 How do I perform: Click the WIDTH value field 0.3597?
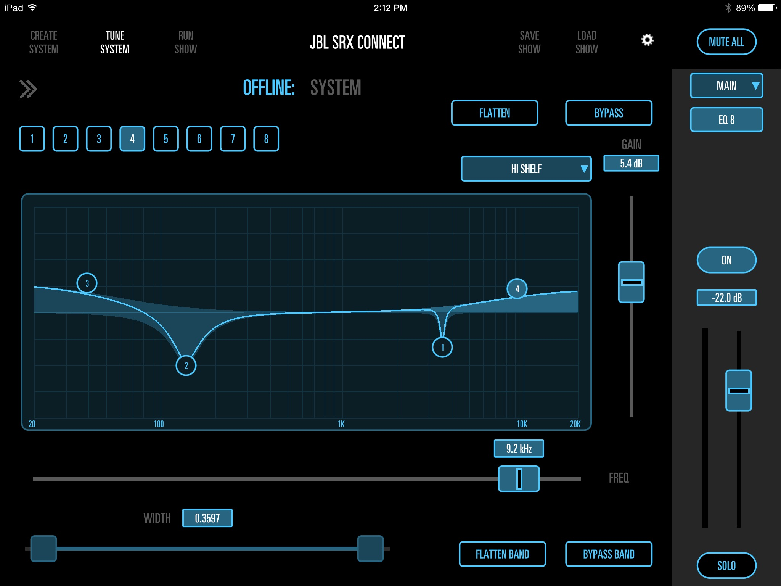pos(207,518)
